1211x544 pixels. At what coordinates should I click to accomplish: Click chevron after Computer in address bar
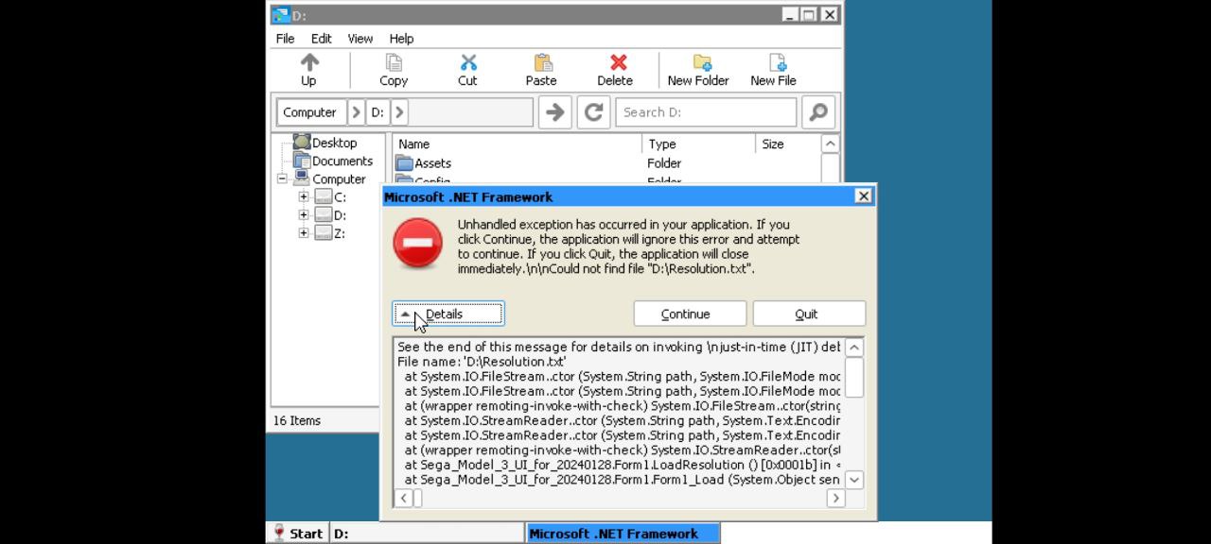[x=356, y=111]
